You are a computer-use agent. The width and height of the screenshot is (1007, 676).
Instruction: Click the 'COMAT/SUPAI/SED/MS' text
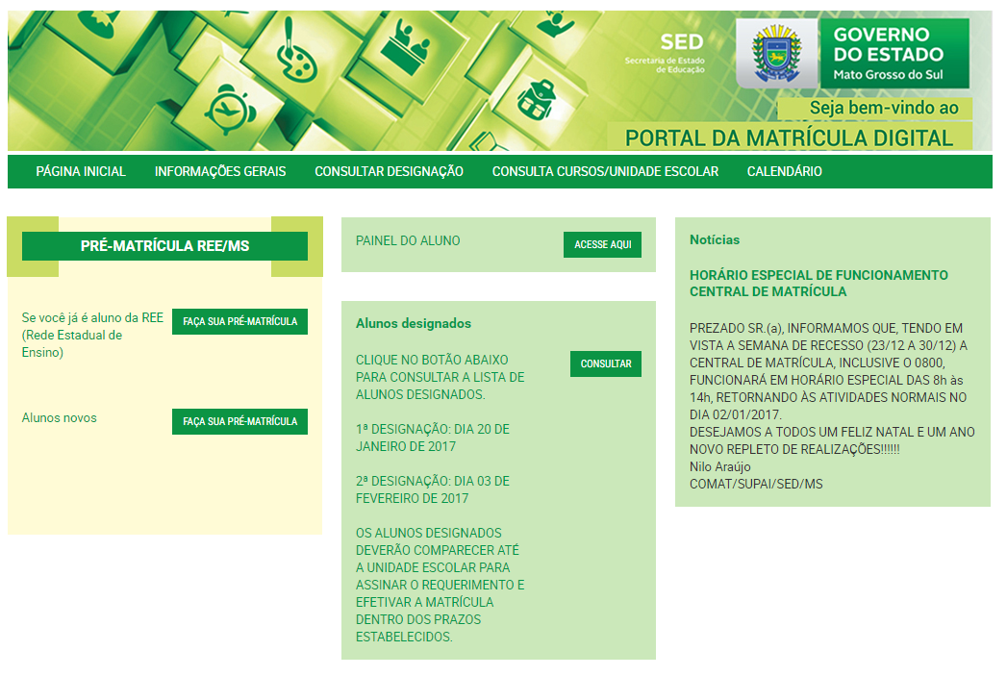[x=756, y=484]
